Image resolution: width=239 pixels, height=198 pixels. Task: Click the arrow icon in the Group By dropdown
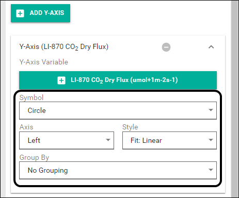[211, 170]
